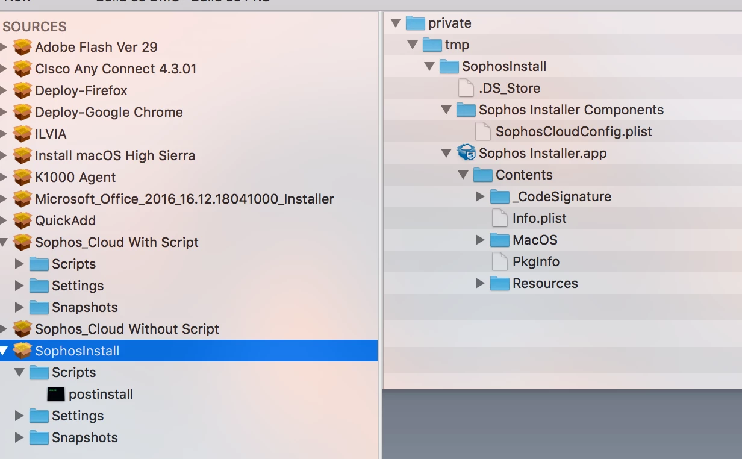Click the Install macOS High Sierra package icon
742x459 pixels.
click(x=22, y=155)
